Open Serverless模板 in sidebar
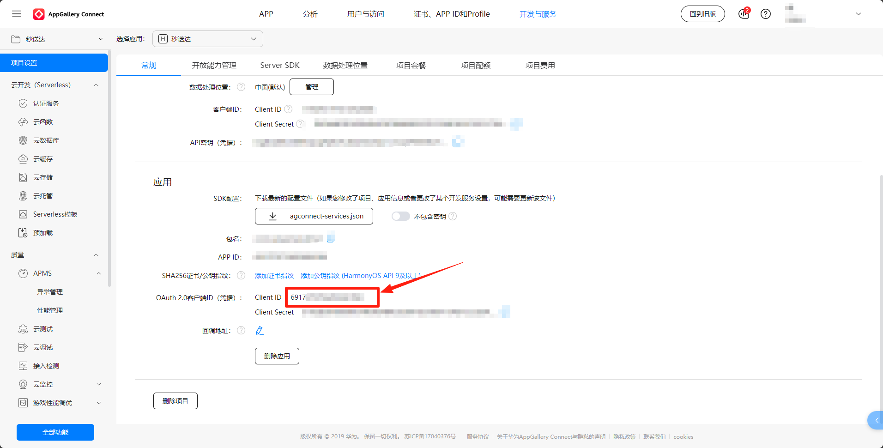This screenshot has height=448, width=883. tap(55, 214)
